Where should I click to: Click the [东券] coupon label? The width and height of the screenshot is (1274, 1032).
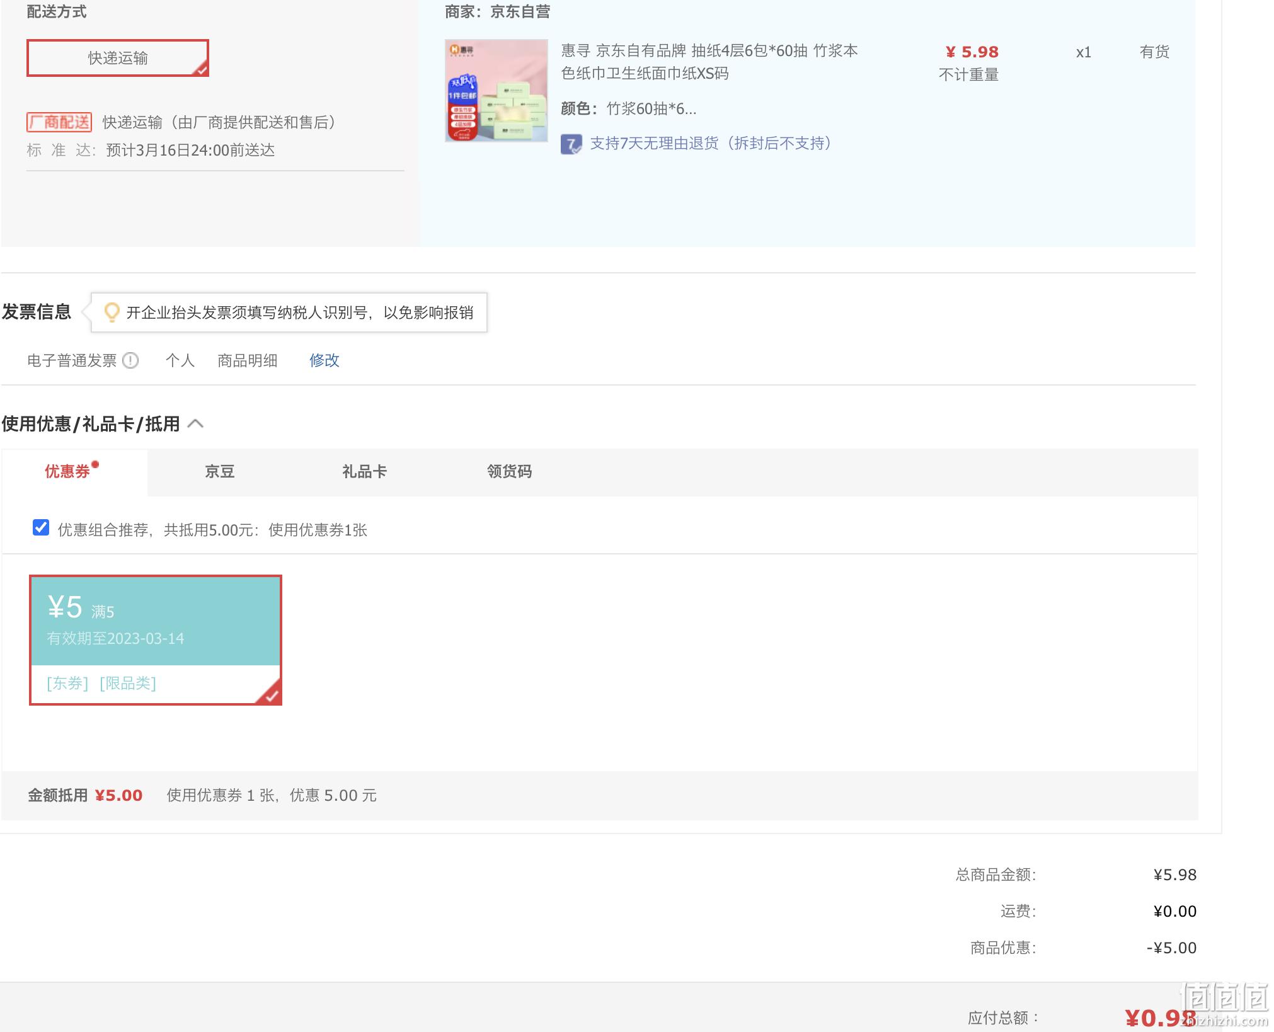point(67,684)
